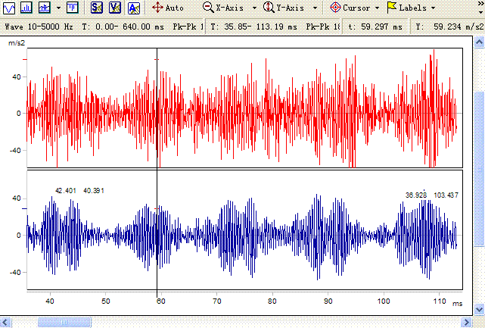The height and width of the screenshot is (328, 485).
Task: Click the horizontal scrollbar right arrow
Action: pyautogui.click(x=467, y=323)
